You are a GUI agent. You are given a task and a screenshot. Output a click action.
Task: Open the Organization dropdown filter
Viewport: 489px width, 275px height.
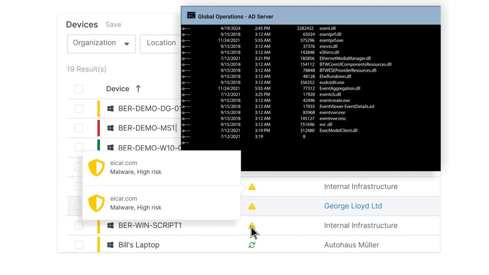coord(101,44)
